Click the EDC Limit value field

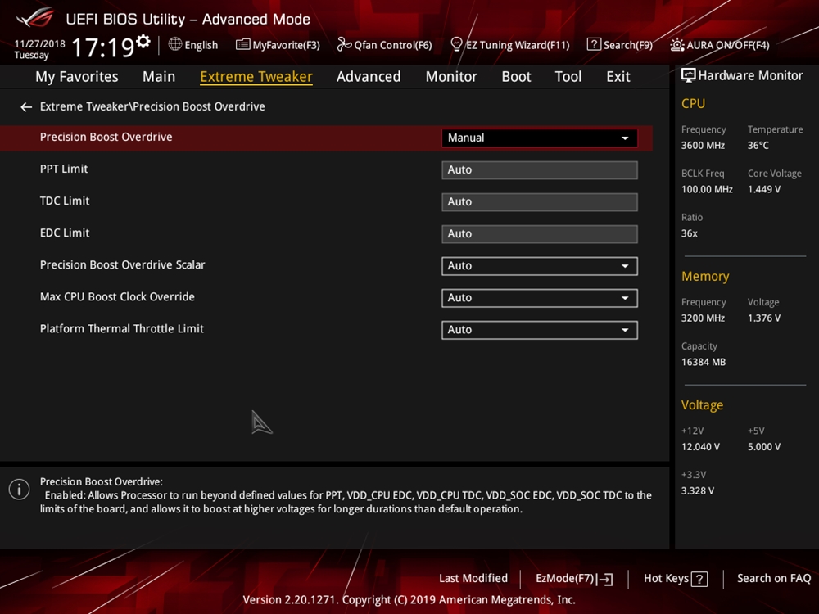[539, 234]
